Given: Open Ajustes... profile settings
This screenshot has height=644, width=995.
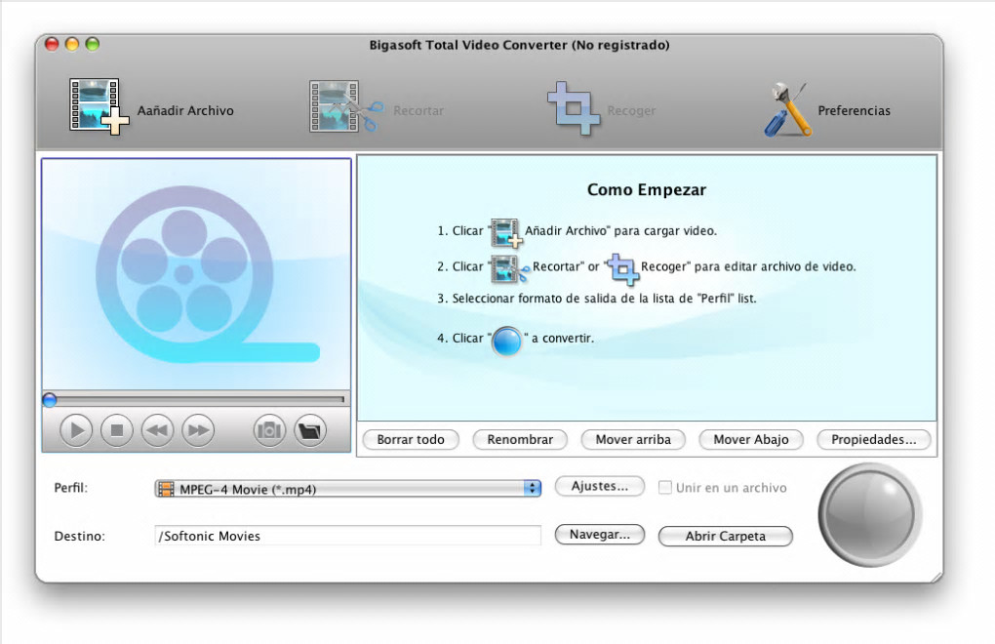Looking at the screenshot, I should pos(600,486).
